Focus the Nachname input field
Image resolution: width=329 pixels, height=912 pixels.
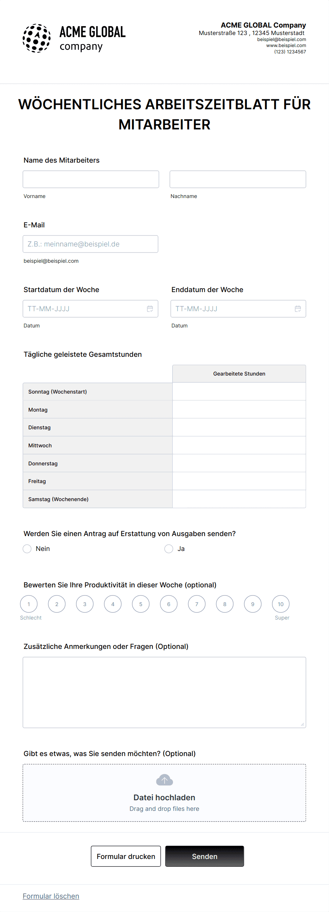pyautogui.click(x=238, y=179)
